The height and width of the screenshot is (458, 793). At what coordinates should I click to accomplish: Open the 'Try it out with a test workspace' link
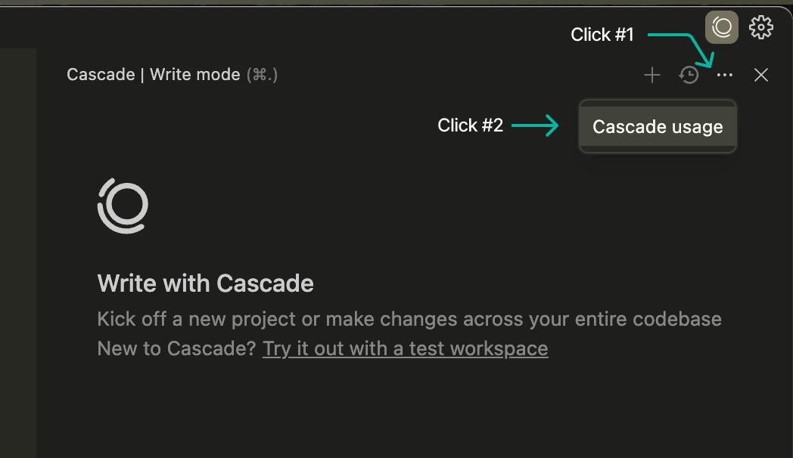405,348
